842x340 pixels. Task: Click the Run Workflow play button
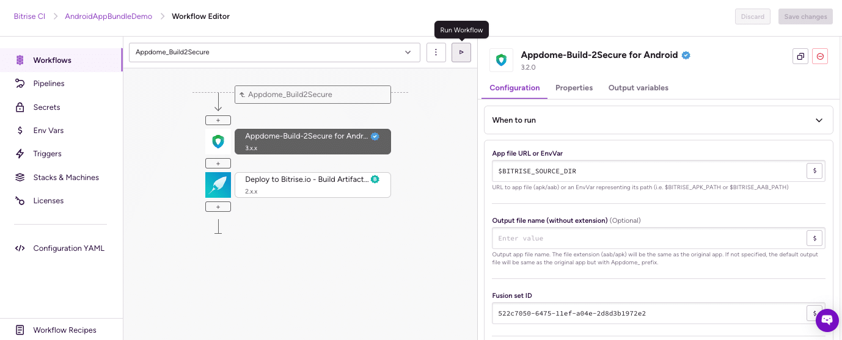[x=461, y=52]
